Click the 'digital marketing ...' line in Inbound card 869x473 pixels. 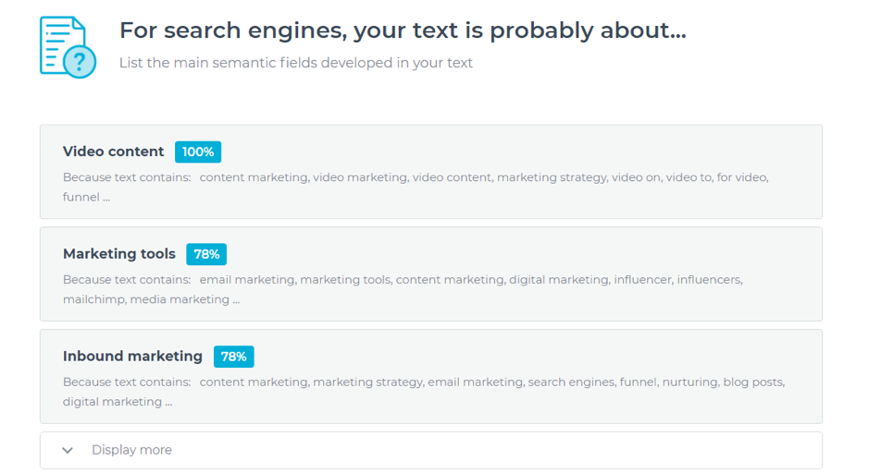click(118, 402)
